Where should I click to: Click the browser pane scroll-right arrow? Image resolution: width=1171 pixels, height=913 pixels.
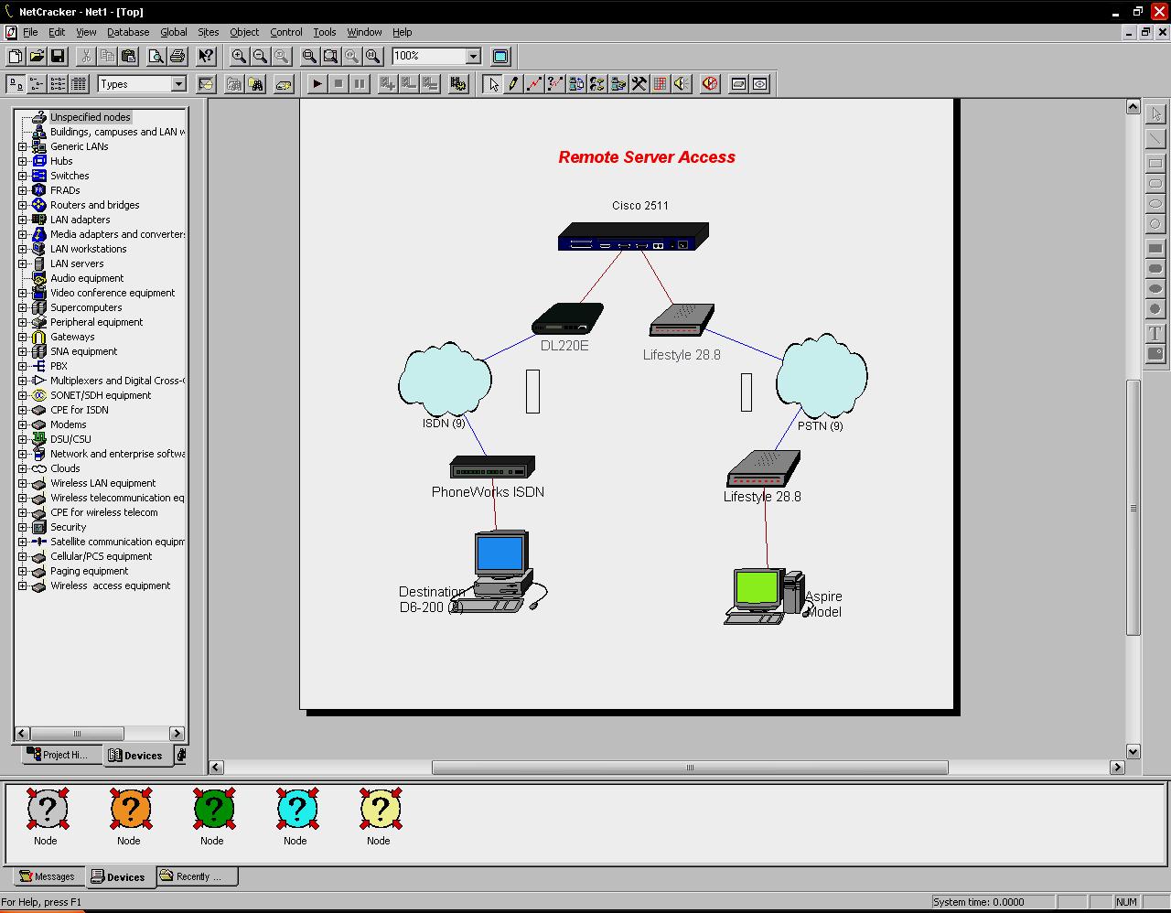tap(177, 733)
